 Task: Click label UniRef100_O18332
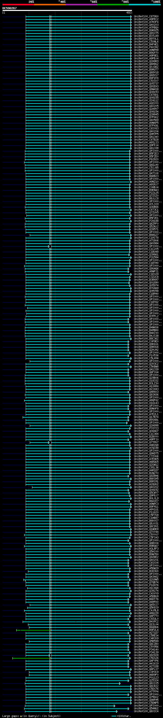[x=146, y=381]
